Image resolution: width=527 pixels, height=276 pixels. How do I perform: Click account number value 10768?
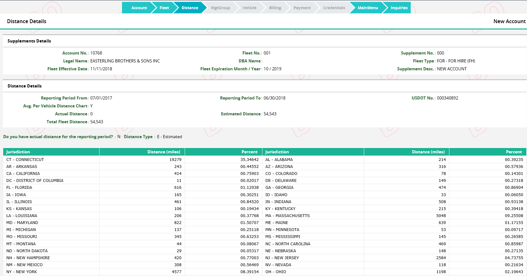click(96, 53)
